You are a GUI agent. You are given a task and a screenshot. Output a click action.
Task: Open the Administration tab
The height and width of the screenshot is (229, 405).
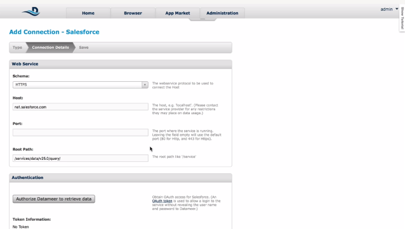(222, 13)
